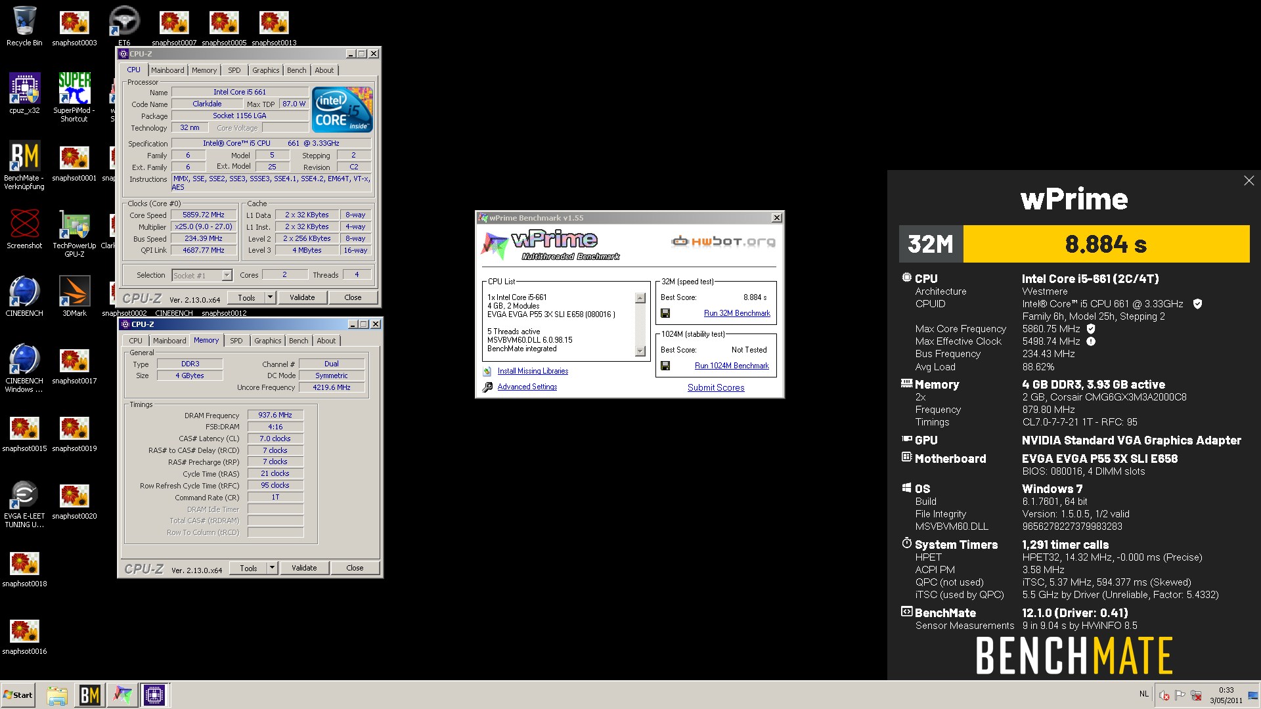Click Validate in lower CPU-Z window
Screen dimensions: 1261x709
[304, 568]
